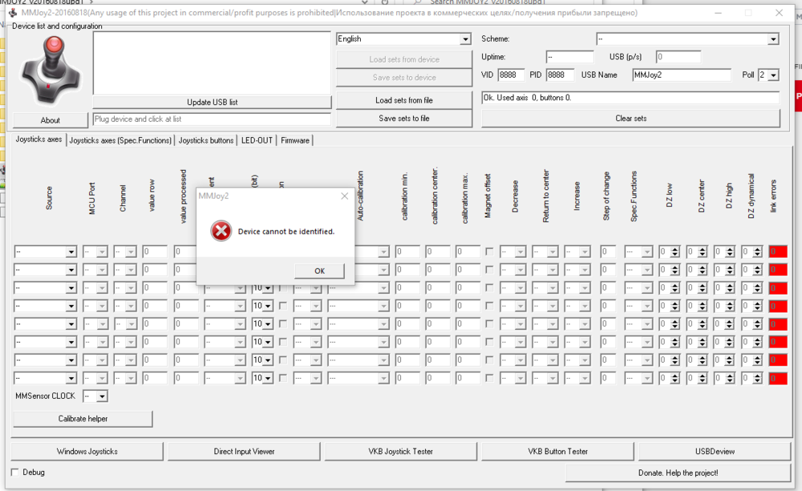
Task: Switch to LED-OUT tab
Action: (257, 140)
